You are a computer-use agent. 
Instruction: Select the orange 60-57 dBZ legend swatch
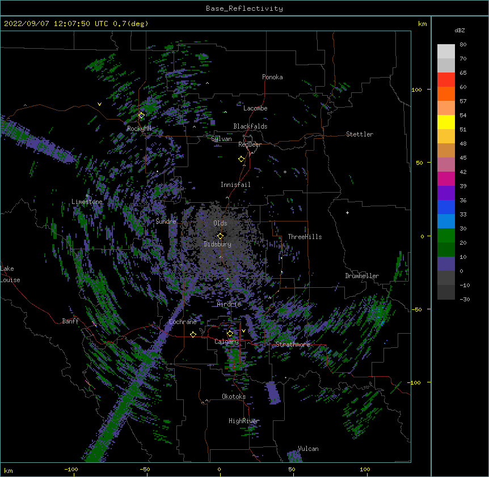tap(446, 93)
